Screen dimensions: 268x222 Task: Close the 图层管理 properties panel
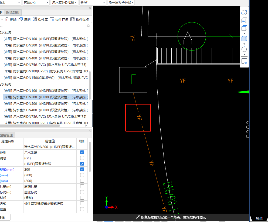coord(90,130)
